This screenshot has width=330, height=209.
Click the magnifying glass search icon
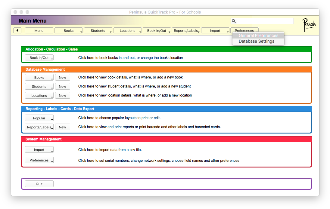click(234, 21)
